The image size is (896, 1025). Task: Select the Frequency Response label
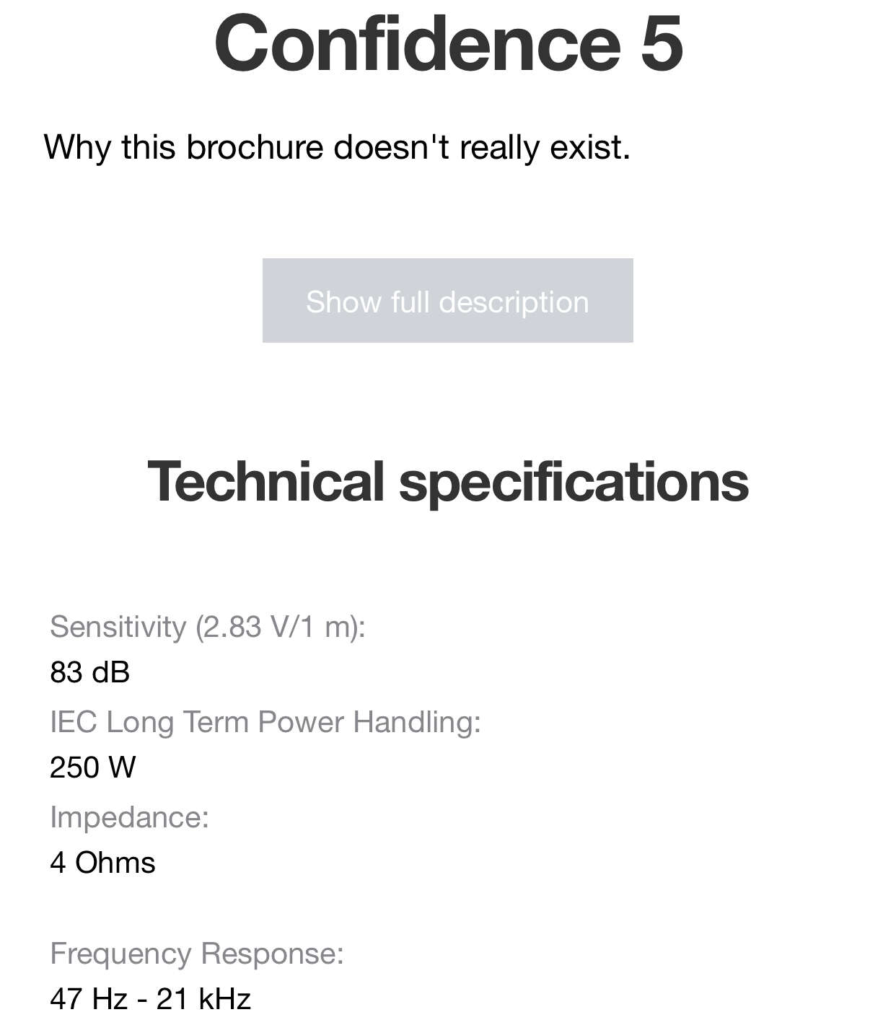pyautogui.click(x=197, y=954)
